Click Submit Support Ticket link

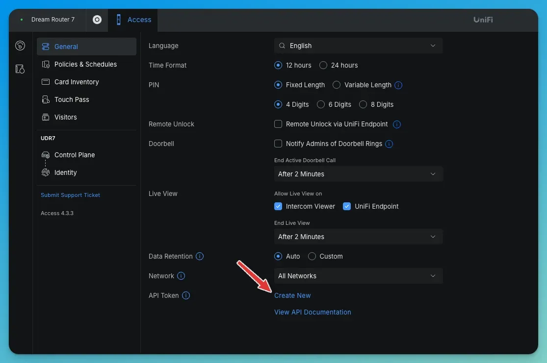coord(71,195)
